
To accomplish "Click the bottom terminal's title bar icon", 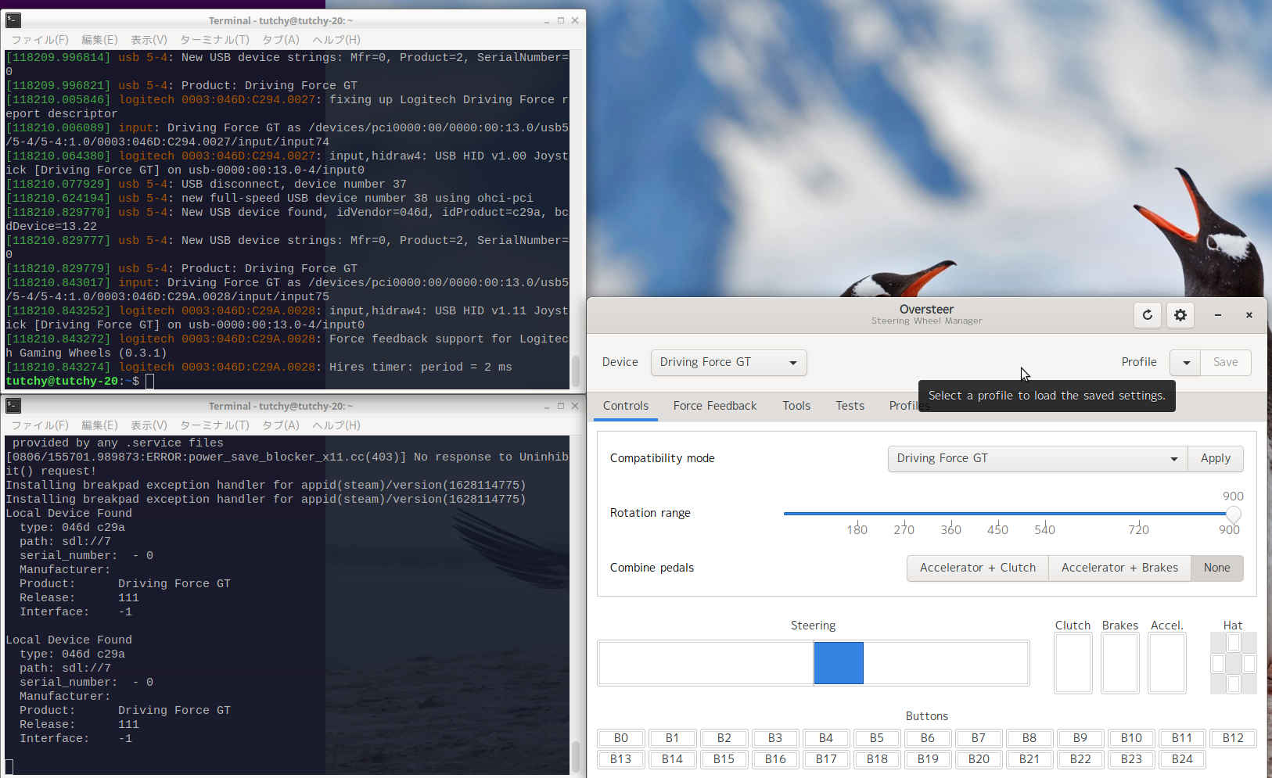I will (x=13, y=405).
